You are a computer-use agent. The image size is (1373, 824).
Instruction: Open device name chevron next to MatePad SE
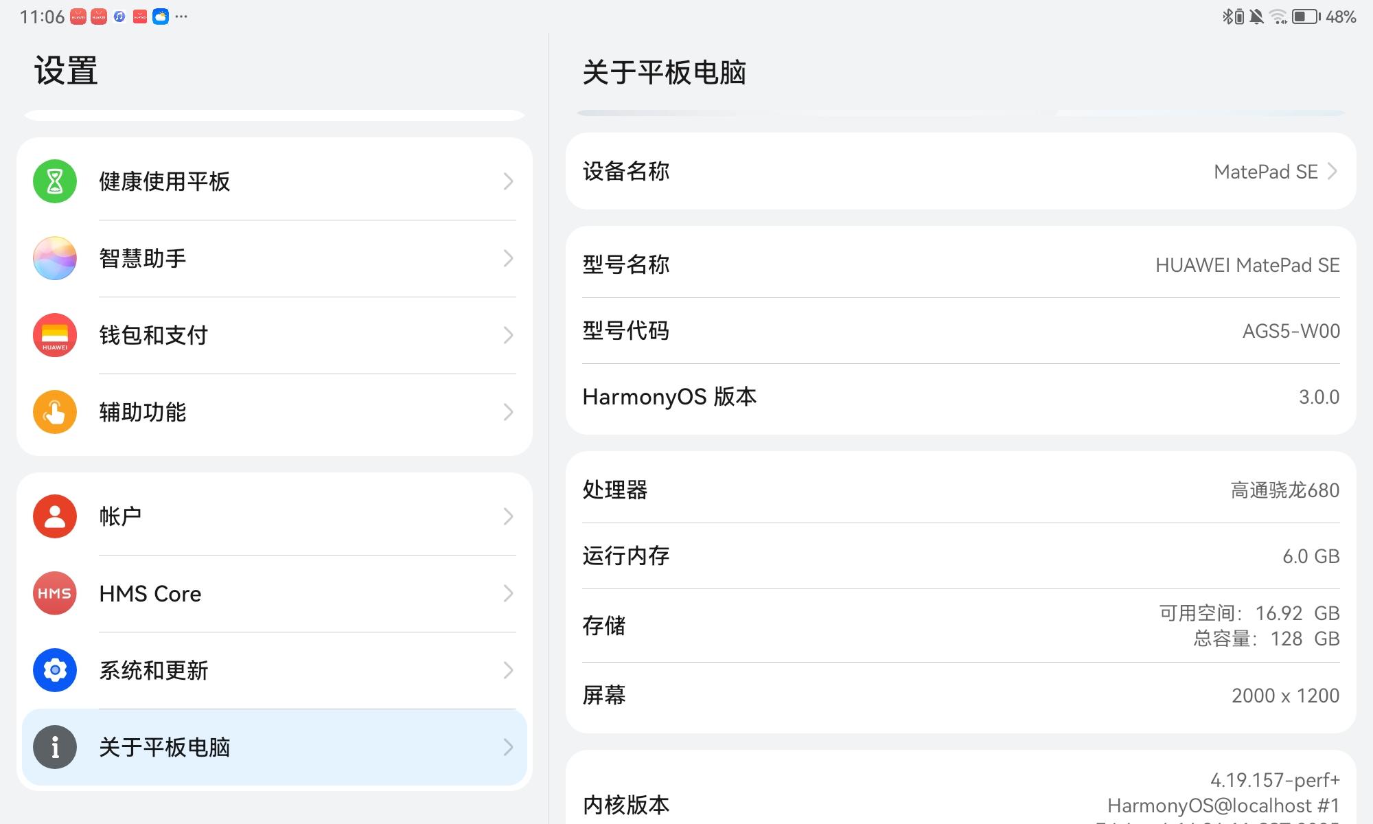coord(1332,171)
